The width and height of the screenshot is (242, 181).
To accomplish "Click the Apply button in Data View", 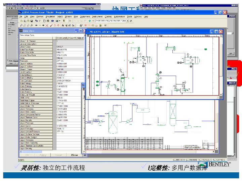I will [43, 155].
